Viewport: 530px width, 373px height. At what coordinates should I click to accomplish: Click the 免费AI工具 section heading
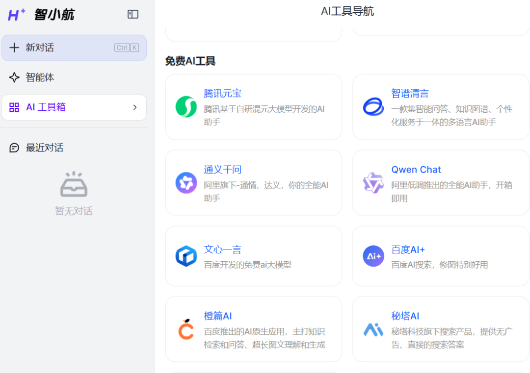[x=190, y=61]
